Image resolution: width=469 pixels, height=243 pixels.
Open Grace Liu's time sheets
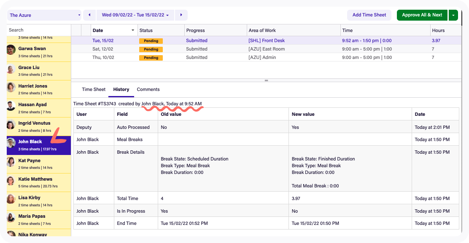[39, 71]
